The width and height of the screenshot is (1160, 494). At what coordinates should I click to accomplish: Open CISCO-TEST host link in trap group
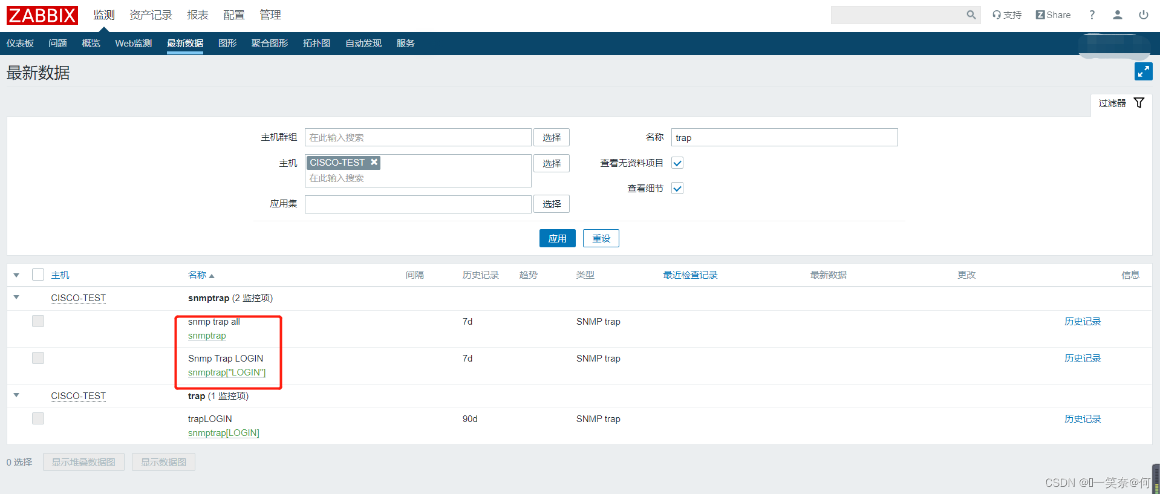pyautogui.click(x=78, y=396)
